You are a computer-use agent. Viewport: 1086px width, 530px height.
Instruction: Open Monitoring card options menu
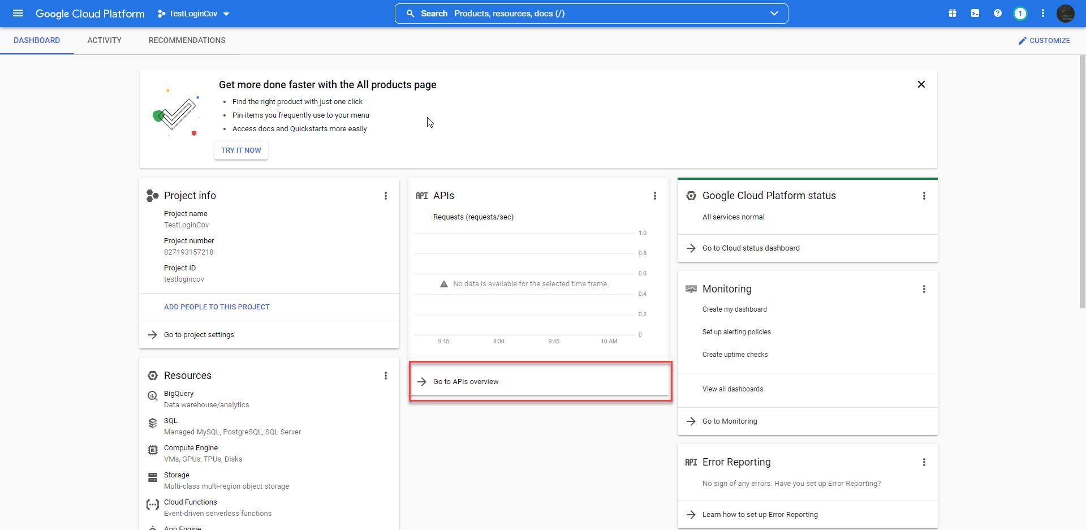[924, 289]
